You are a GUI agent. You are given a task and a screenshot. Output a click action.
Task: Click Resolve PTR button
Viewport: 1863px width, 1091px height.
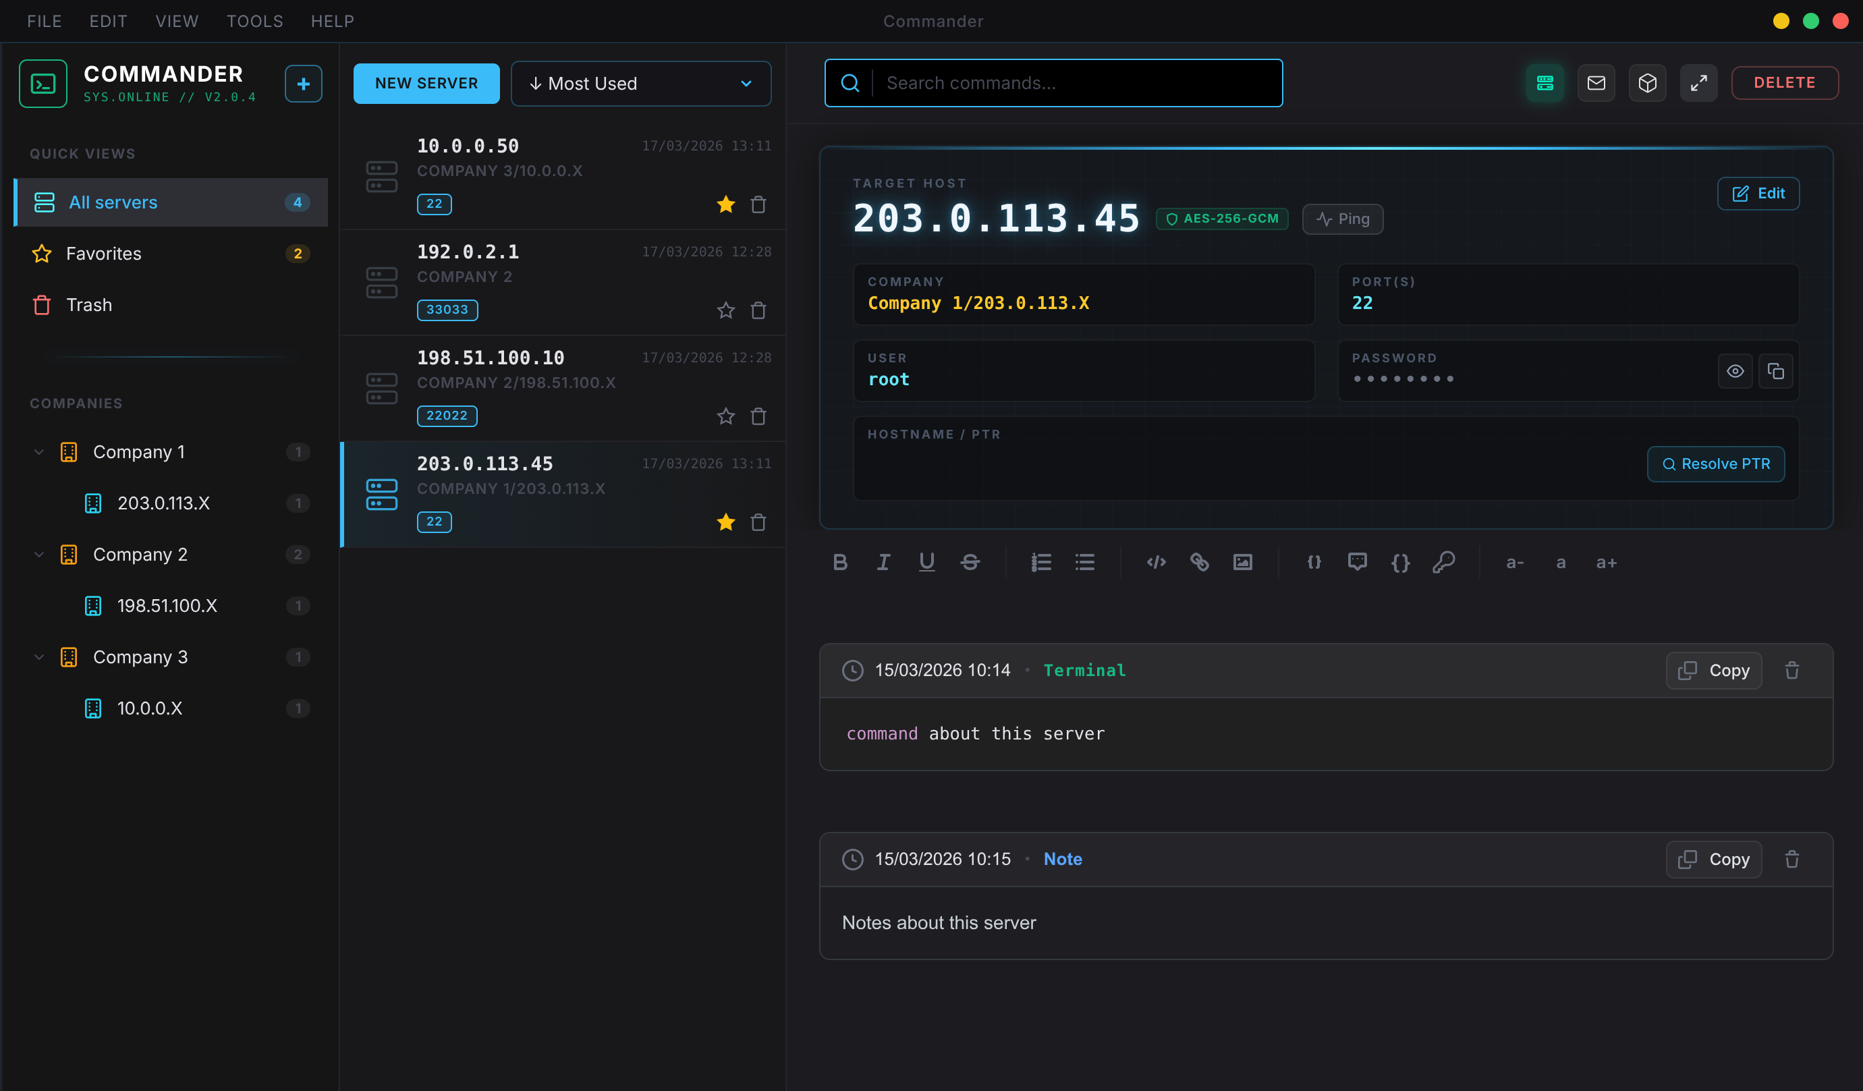coord(1716,464)
